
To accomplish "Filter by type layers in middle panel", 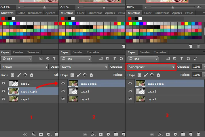I will 114,58.
